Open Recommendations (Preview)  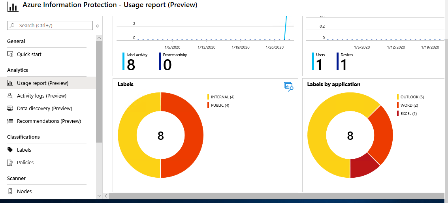[x=49, y=121]
